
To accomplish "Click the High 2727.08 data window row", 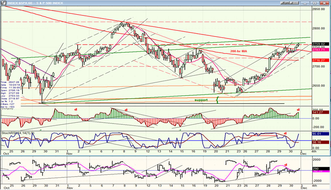I will click(x=10, y=93).
